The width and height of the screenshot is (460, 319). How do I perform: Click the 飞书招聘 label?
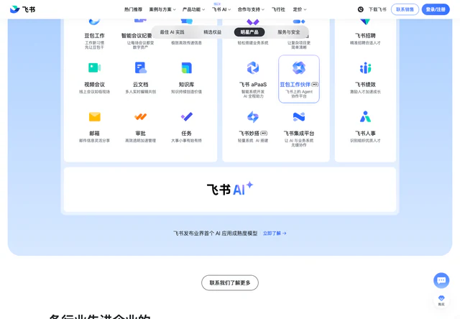365,35
